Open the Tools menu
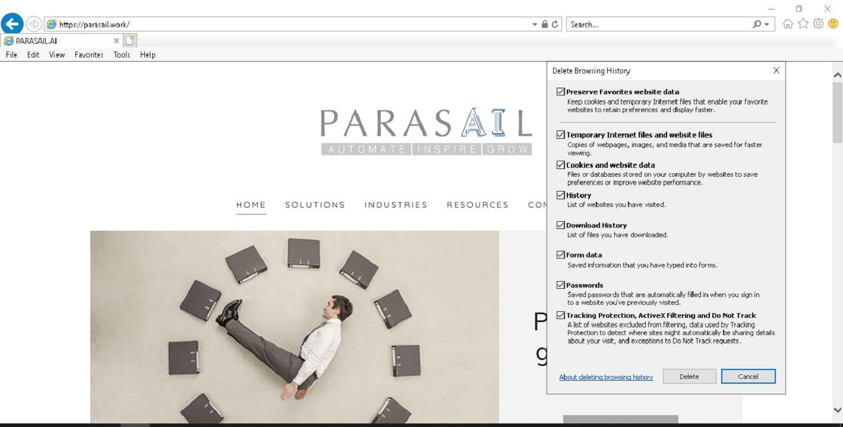The width and height of the screenshot is (843, 427). click(x=122, y=55)
